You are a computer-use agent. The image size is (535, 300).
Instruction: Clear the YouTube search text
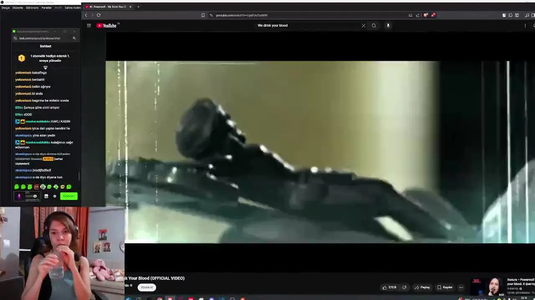point(364,25)
